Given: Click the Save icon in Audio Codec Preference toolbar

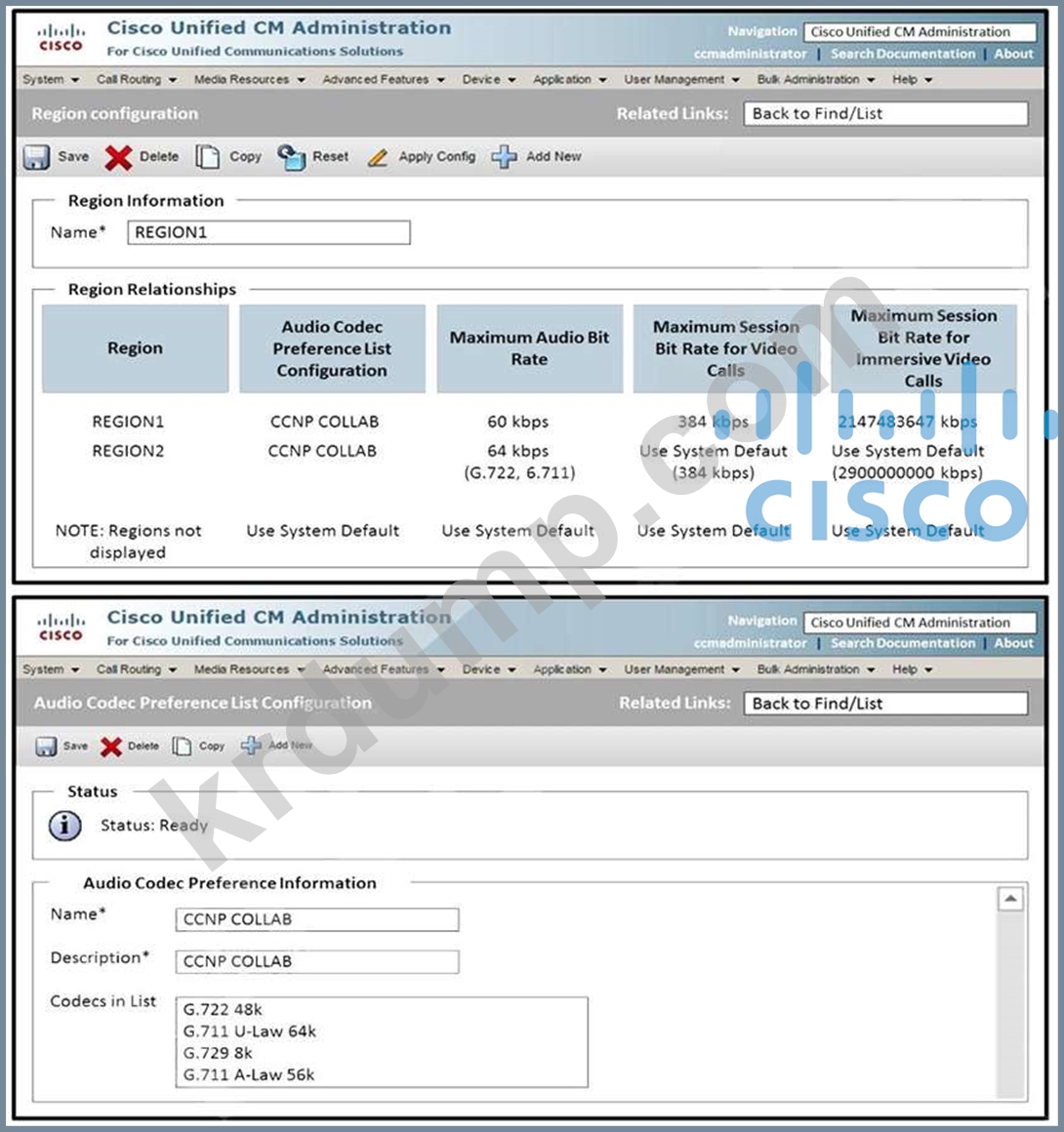Looking at the screenshot, I should coord(46,747).
